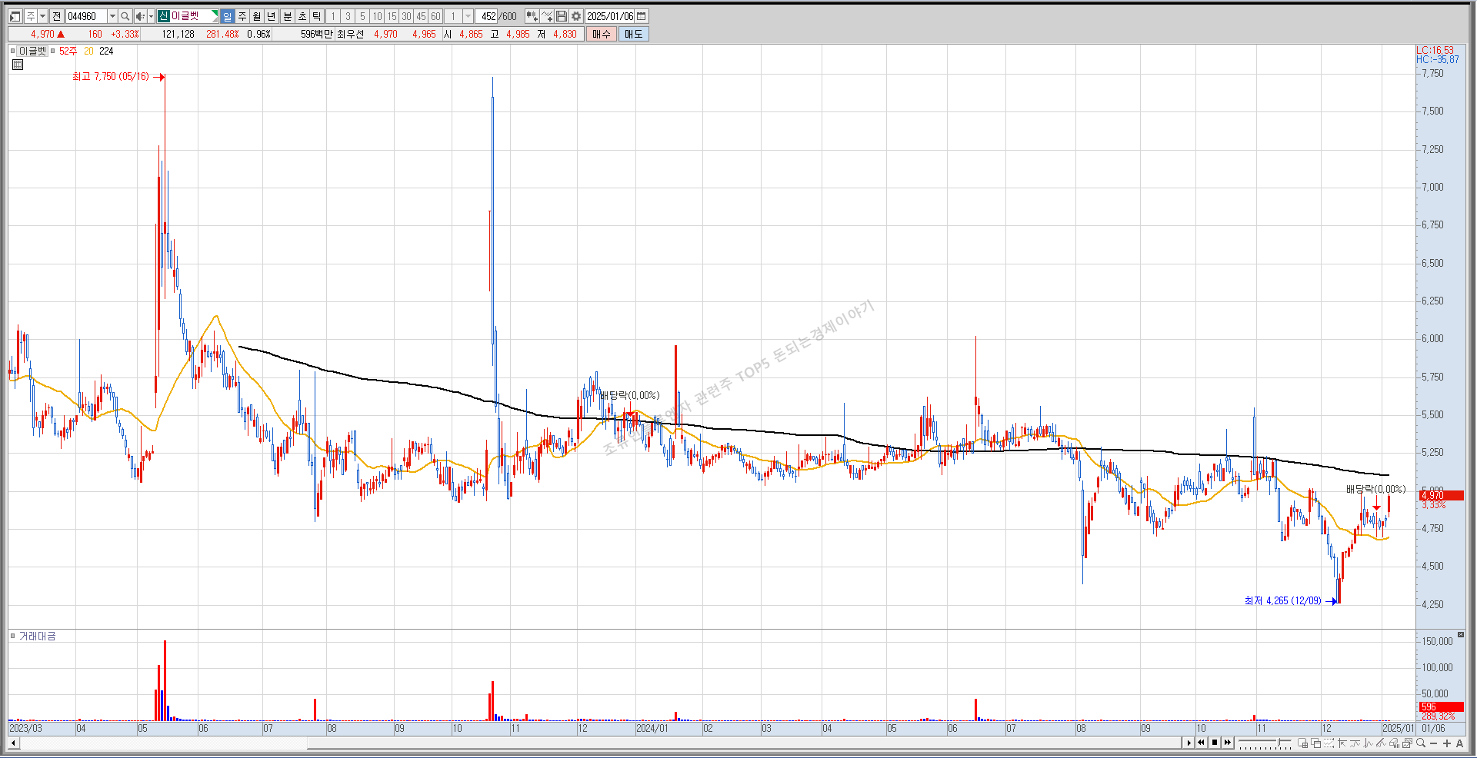Open the search magnifier next to stock code
Screen dimensions: 1477x758
point(125,16)
